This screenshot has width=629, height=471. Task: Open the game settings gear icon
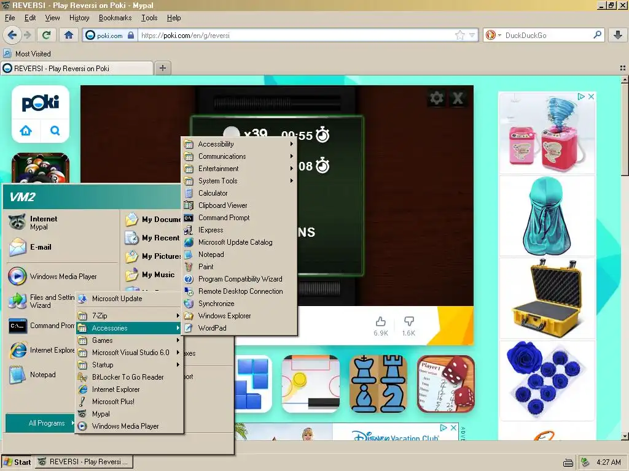pos(437,98)
